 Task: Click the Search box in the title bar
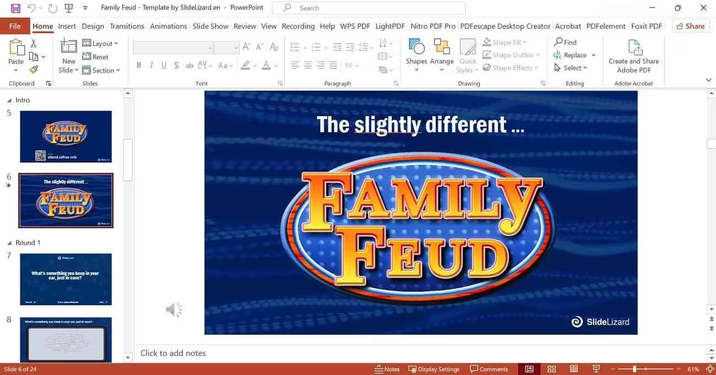point(368,8)
